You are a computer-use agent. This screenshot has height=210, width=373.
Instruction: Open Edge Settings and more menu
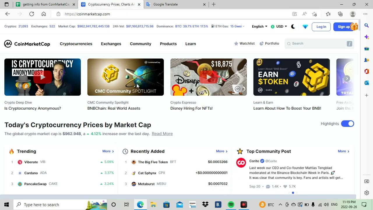click(365, 14)
